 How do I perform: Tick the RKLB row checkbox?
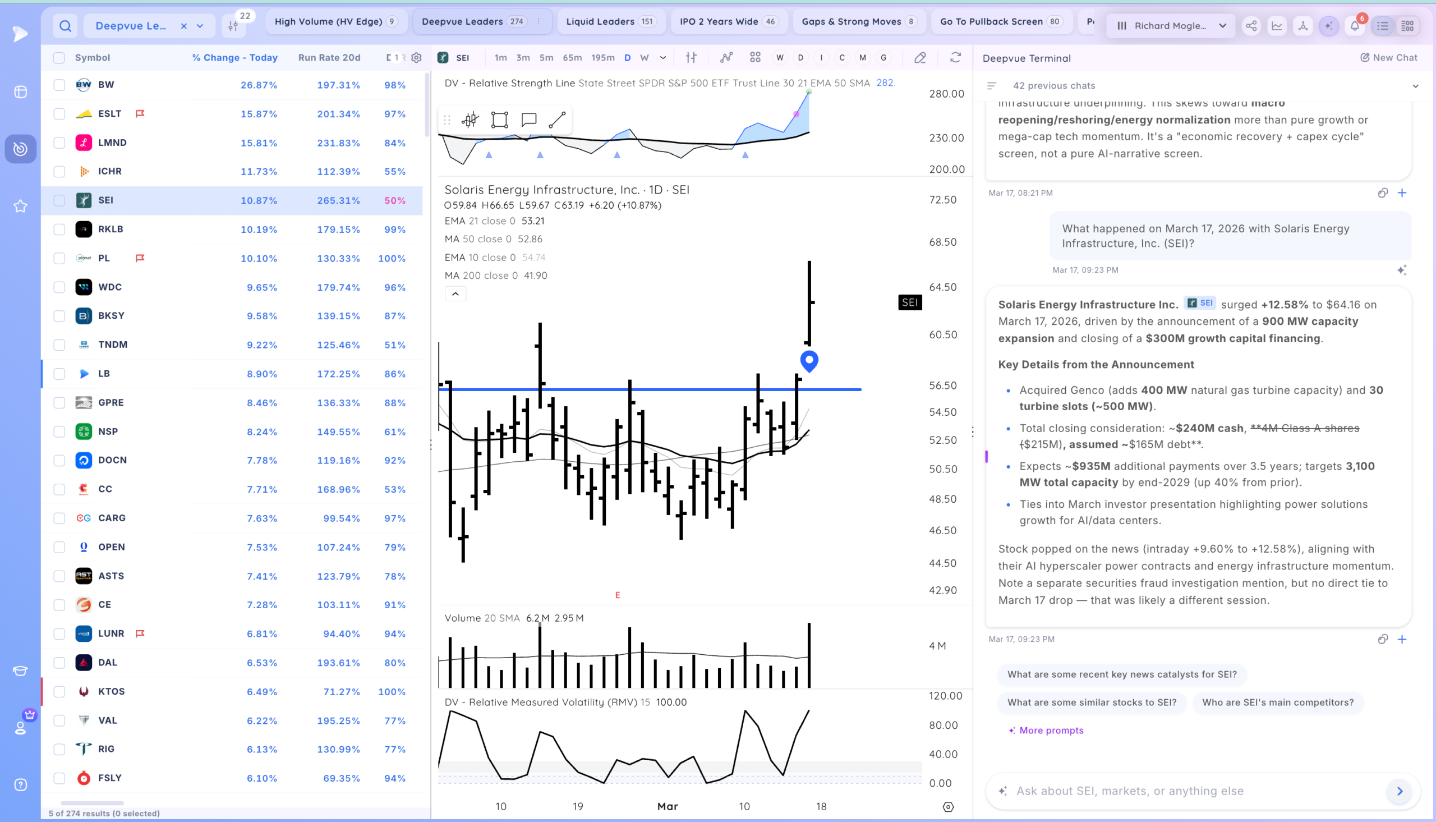pyautogui.click(x=59, y=229)
